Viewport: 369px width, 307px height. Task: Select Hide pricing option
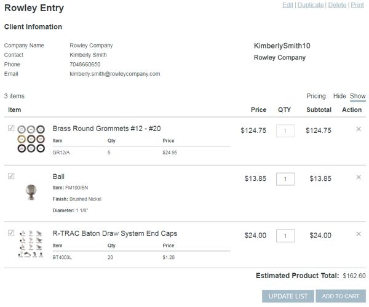(x=339, y=96)
